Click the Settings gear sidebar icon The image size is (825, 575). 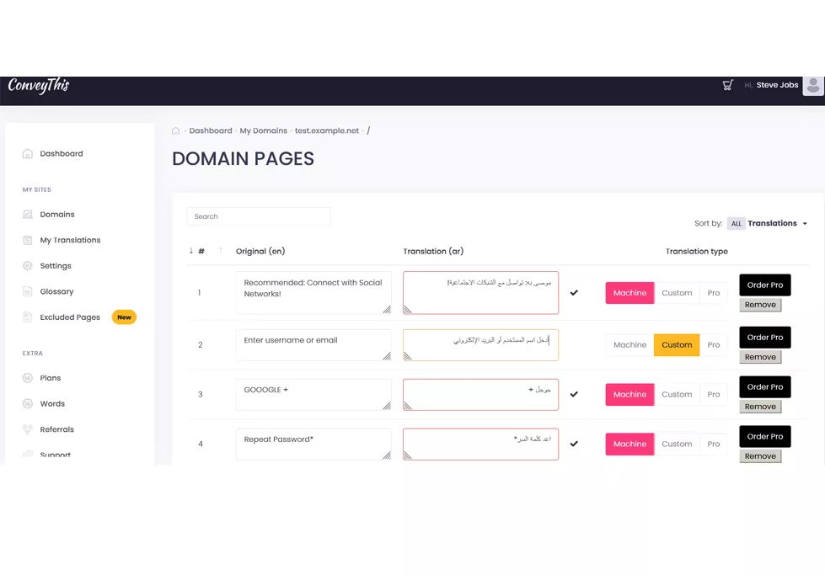coord(28,266)
